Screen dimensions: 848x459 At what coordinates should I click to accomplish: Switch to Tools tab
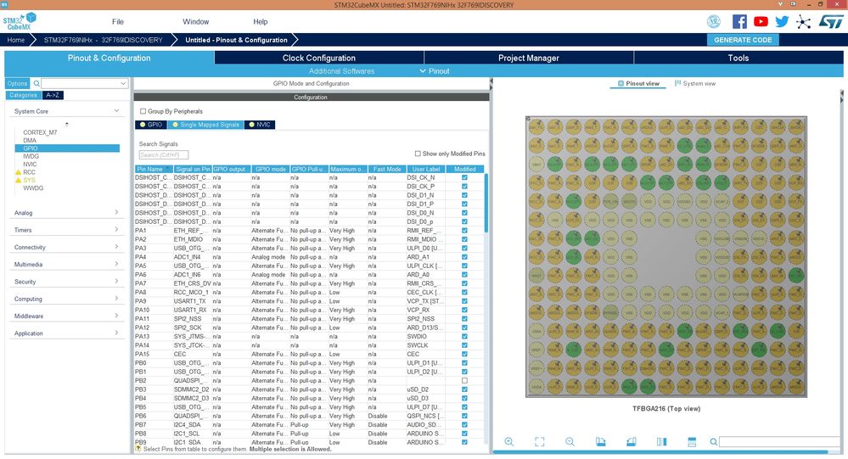pyautogui.click(x=738, y=58)
